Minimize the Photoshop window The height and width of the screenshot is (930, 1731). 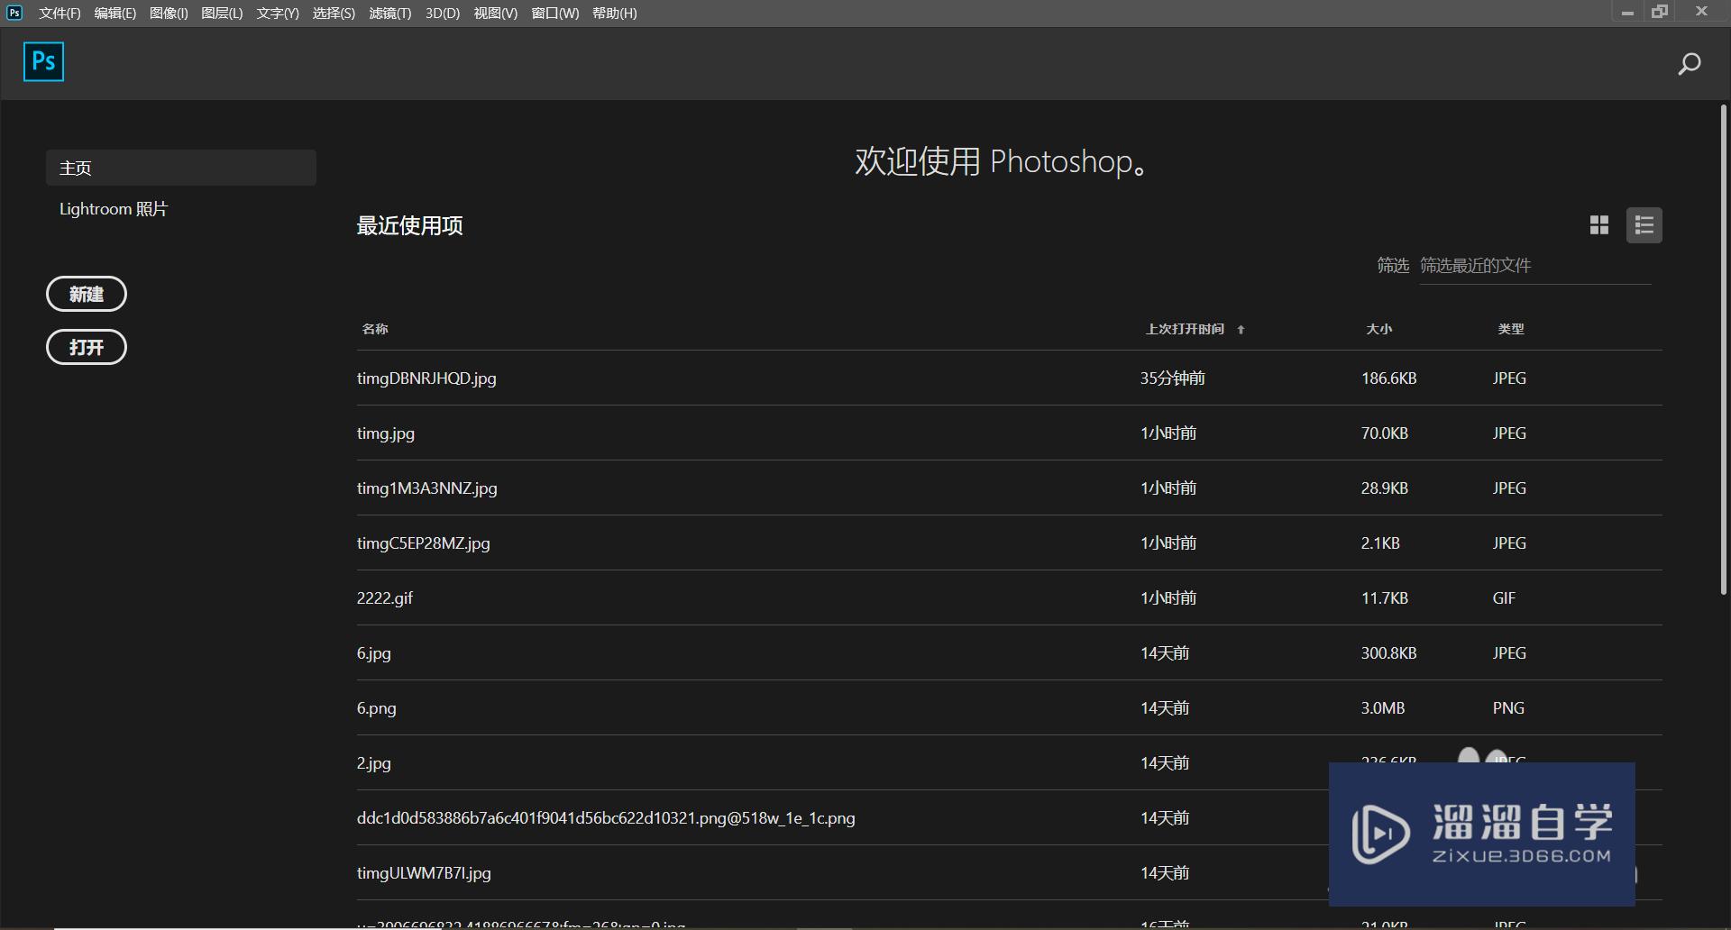click(x=1627, y=13)
